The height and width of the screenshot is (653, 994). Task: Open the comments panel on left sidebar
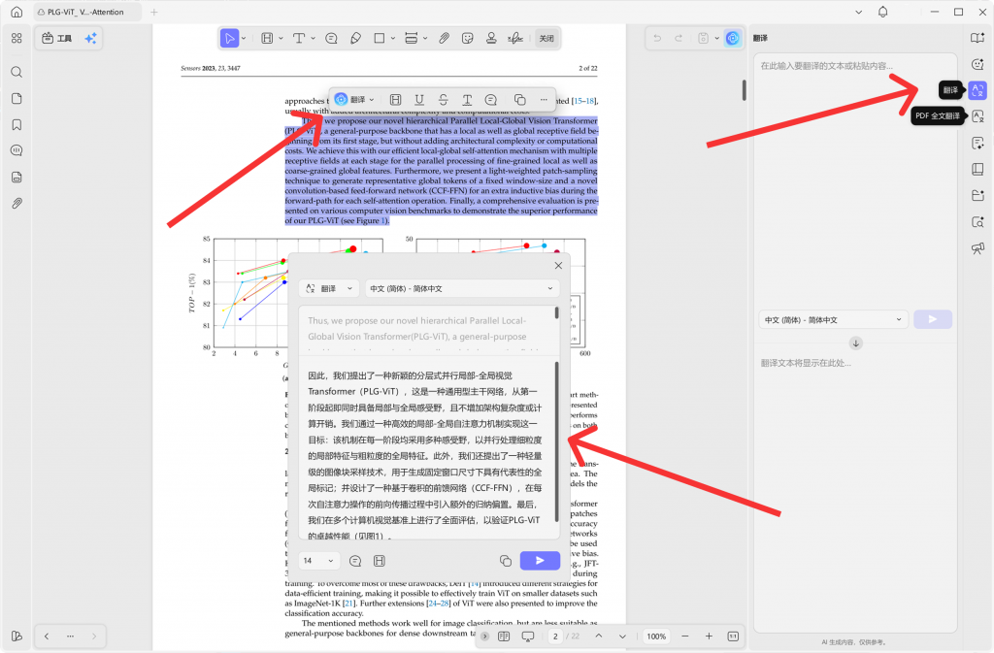coord(17,150)
